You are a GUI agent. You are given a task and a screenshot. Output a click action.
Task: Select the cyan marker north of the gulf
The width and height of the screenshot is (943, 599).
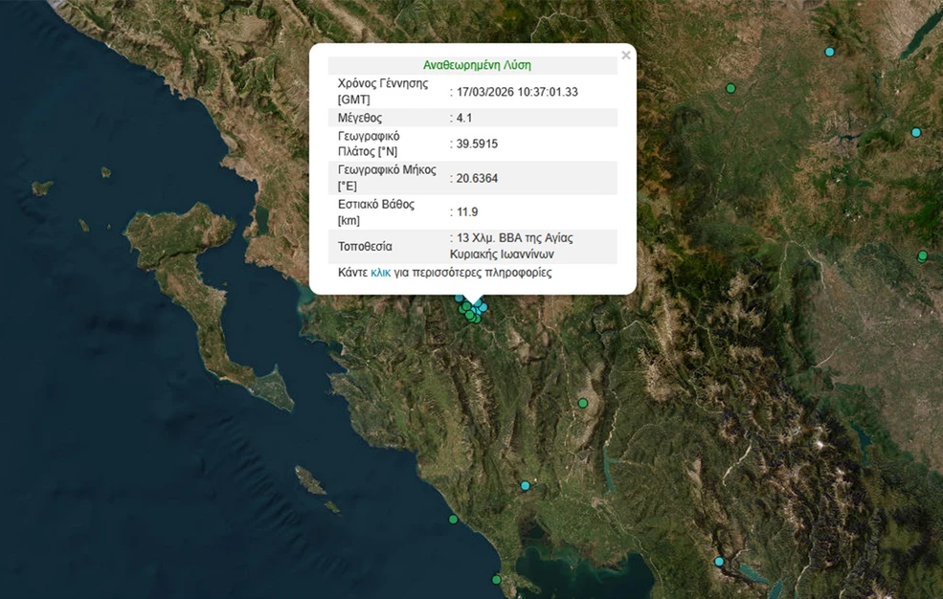click(x=525, y=486)
